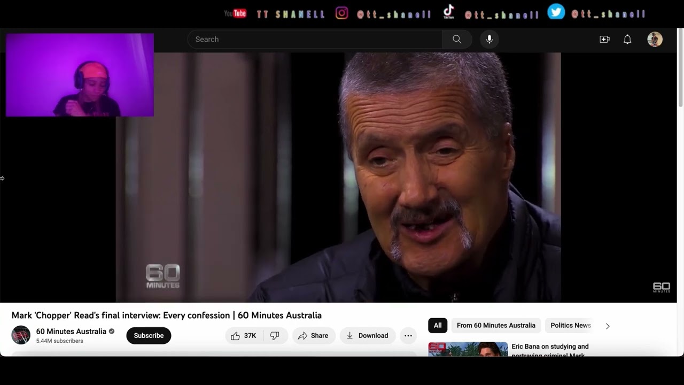The image size is (684, 385).
Task: Open the account avatar menu
Action: click(x=655, y=39)
